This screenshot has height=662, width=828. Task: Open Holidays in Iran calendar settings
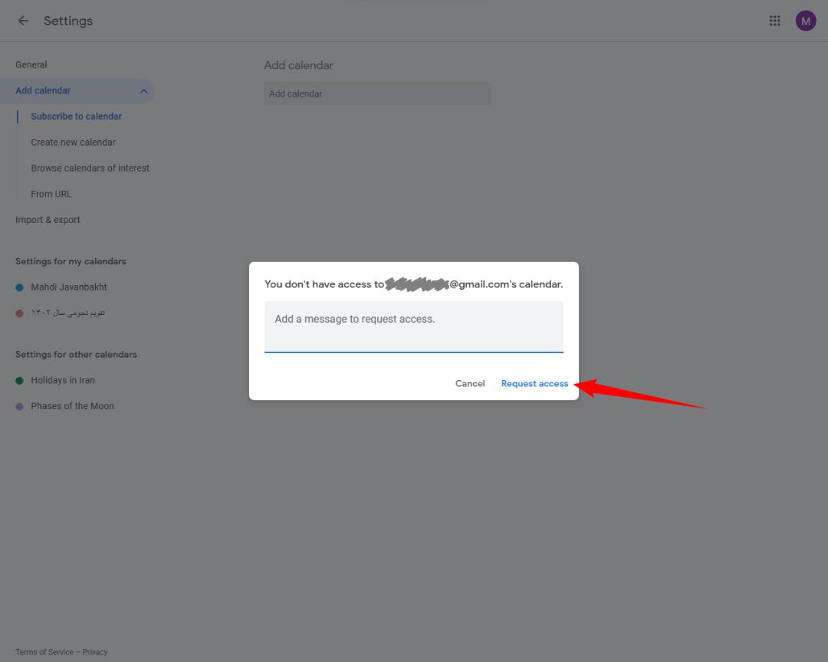click(x=63, y=380)
